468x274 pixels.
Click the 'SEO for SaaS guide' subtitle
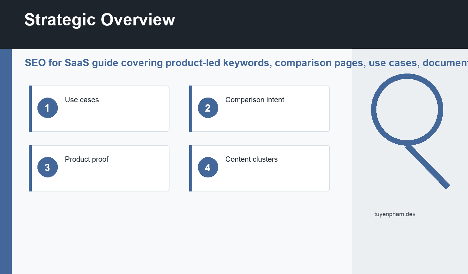pos(246,62)
